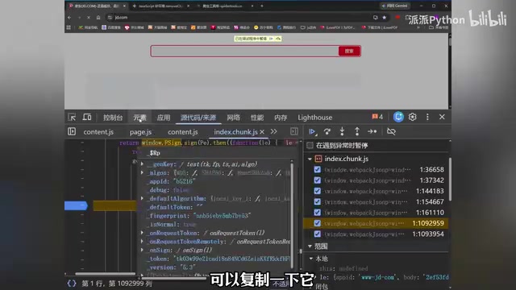Activate the inspect element picker icon

coord(72,117)
